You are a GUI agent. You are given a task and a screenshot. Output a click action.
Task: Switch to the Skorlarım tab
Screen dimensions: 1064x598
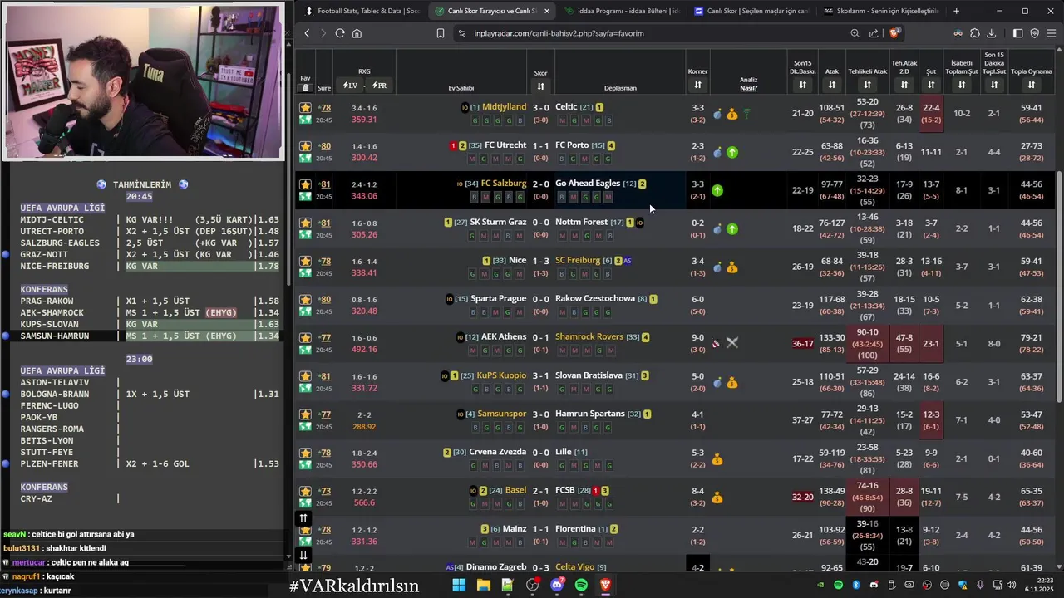click(x=879, y=11)
